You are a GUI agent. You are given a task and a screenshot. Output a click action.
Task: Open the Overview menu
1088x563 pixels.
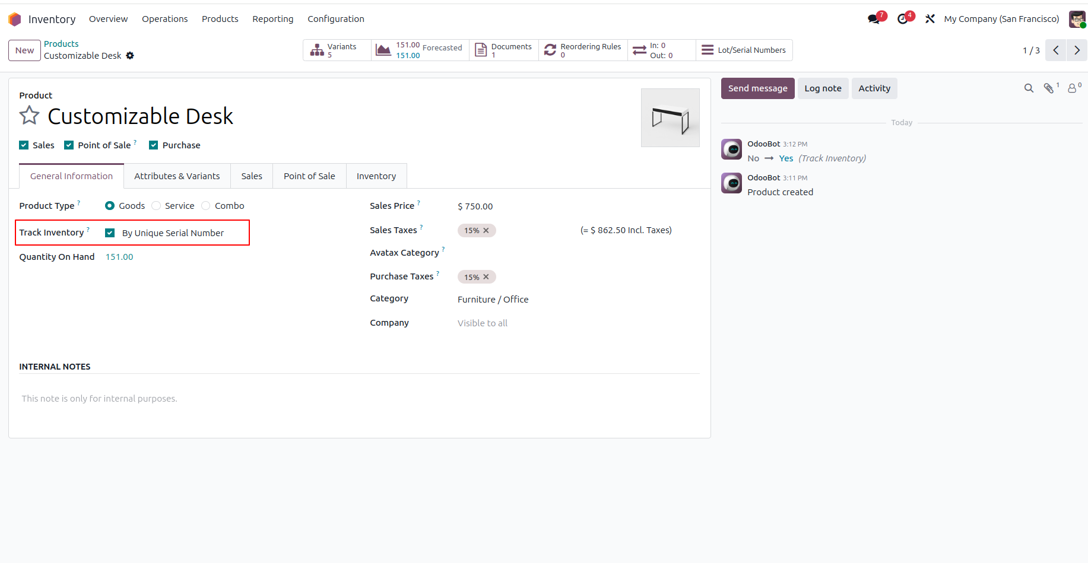point(108,19)
